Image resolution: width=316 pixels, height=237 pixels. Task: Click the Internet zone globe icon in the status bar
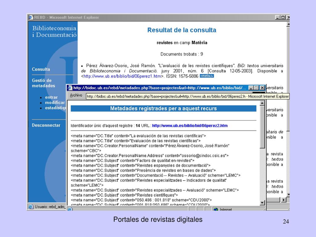coord(216,210)
